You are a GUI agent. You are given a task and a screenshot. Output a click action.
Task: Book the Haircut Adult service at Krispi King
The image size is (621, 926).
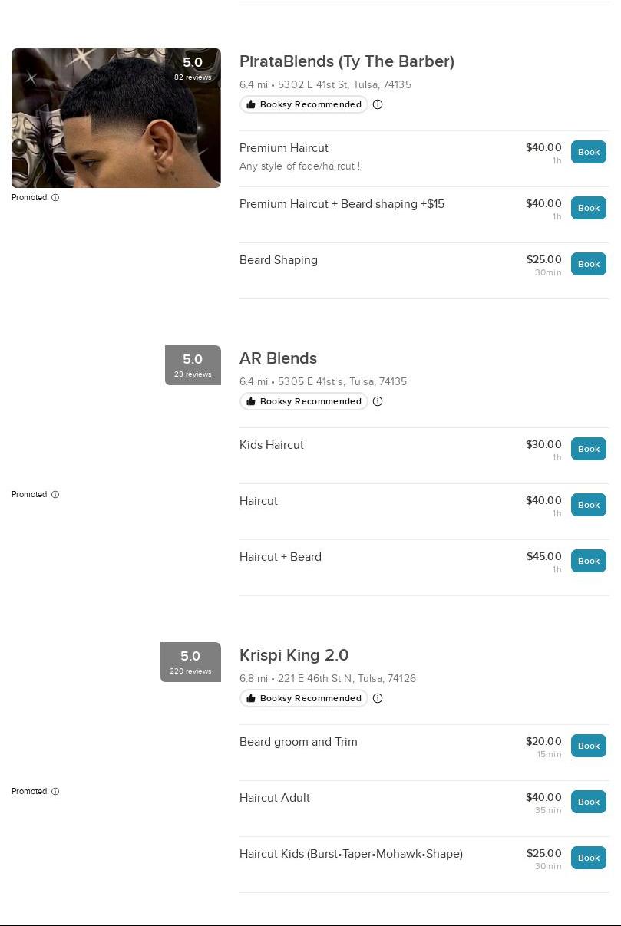point(588,802)
